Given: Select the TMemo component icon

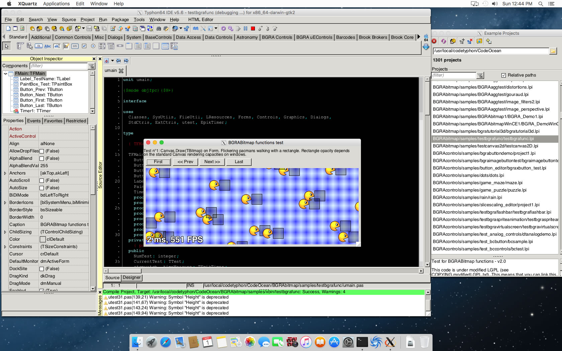Looking at the screenshot, I should 66,46.
